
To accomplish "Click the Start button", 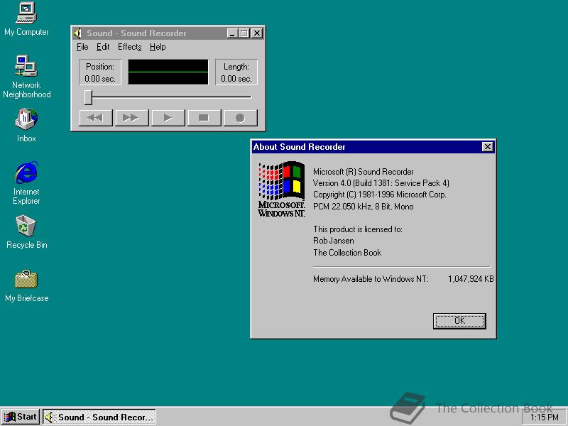I will (x=21, y=417).
